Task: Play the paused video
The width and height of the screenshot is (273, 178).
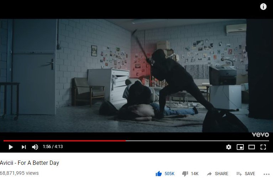Action: click(11, 147)
